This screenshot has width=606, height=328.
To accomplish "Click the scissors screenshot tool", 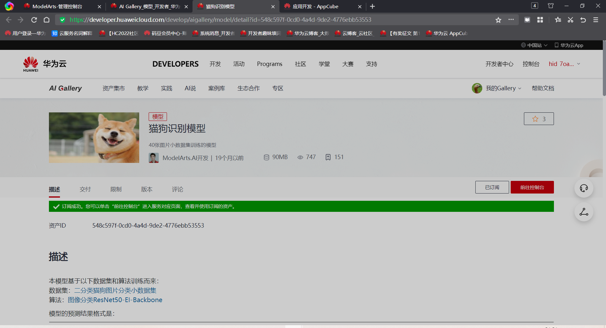I will [570, 20].
